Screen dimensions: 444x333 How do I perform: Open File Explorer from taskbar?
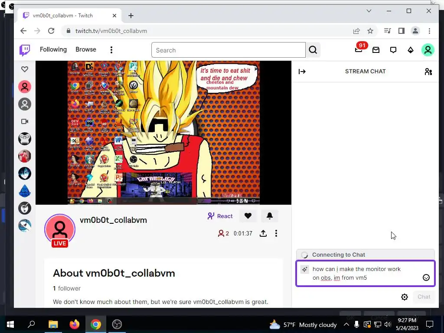pos(53,324)
